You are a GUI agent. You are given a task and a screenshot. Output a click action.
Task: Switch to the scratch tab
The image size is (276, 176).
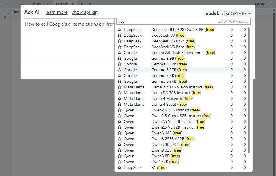tap(62, 4)
